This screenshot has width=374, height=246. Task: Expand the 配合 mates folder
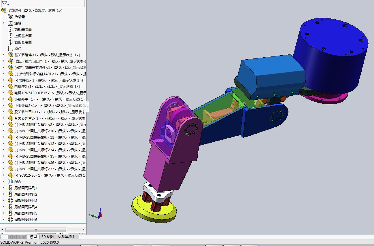[3, 181]
